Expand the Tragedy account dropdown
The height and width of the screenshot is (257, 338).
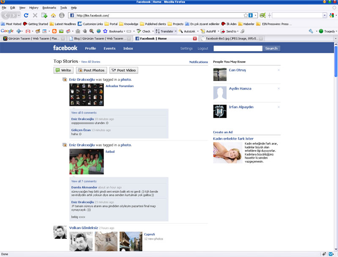pyautogui.click(x=336, y=31)
